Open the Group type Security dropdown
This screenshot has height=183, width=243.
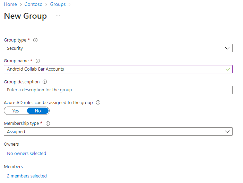118,48
